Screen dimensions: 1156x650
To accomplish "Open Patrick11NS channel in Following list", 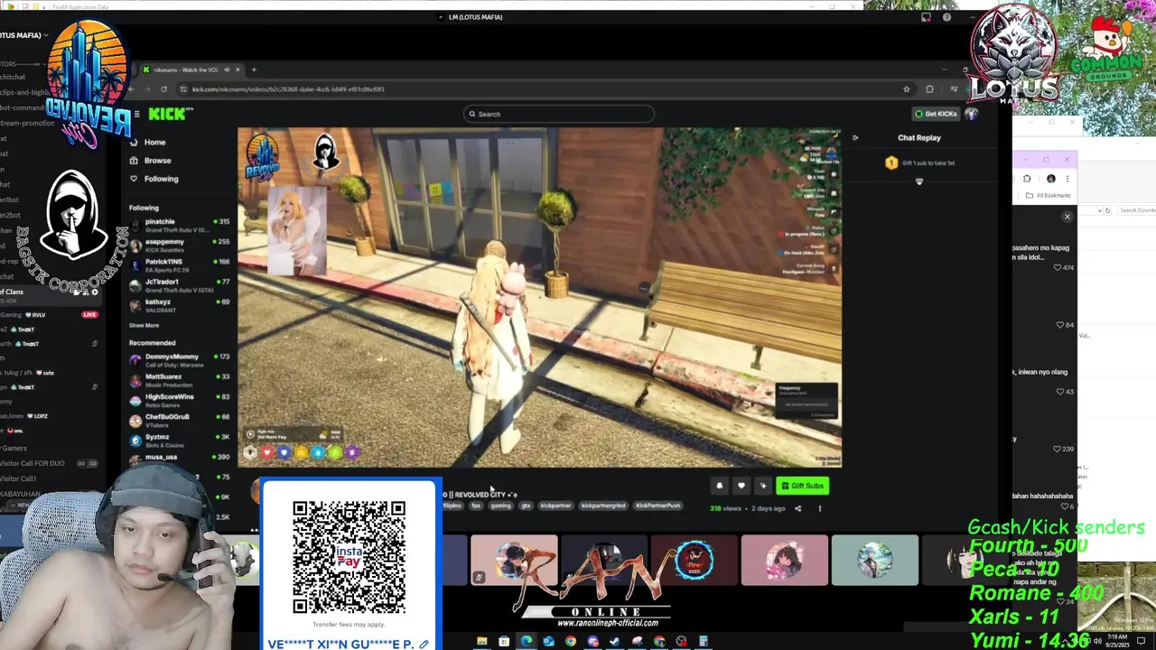I will tap(180, 265).
